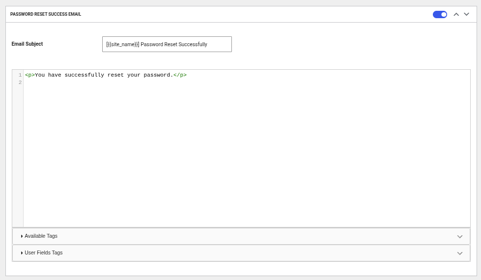Move panel down with the down arrow
Viewport: 481px width, 280px height.
click(466, 14)
